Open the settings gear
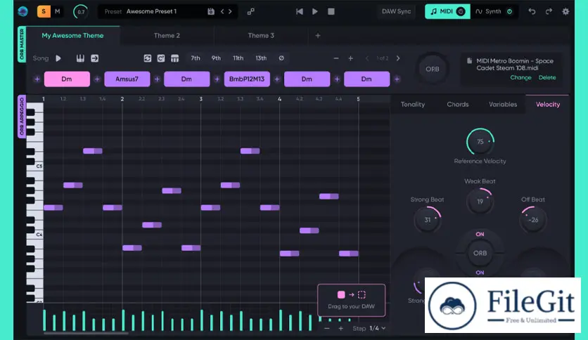 [565, 11]
